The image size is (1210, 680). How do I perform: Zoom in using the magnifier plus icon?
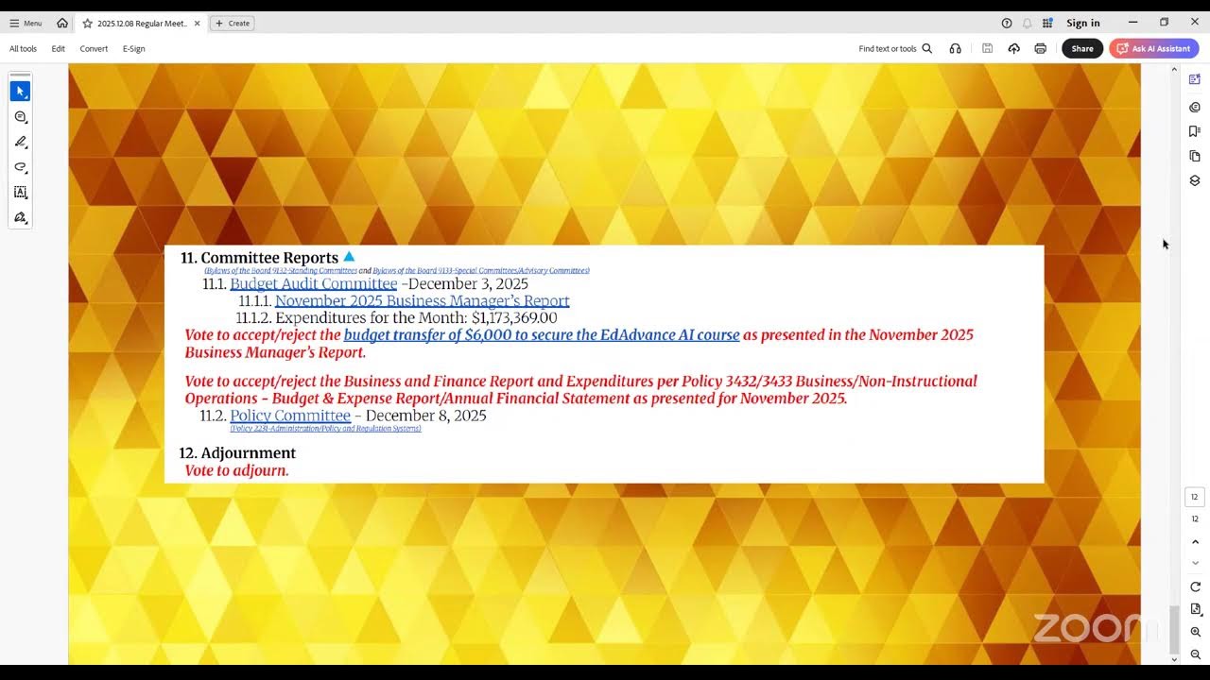click(x=1195, y=632)
